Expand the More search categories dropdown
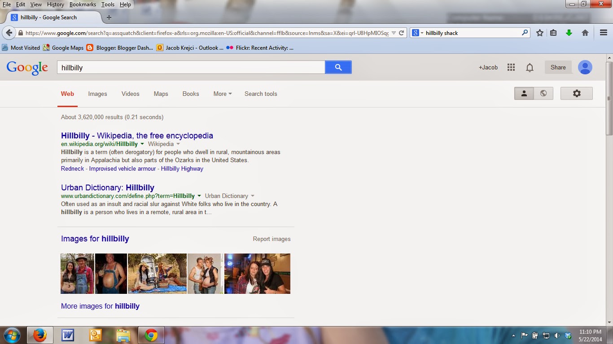613x344 pixels. point(223,94)
